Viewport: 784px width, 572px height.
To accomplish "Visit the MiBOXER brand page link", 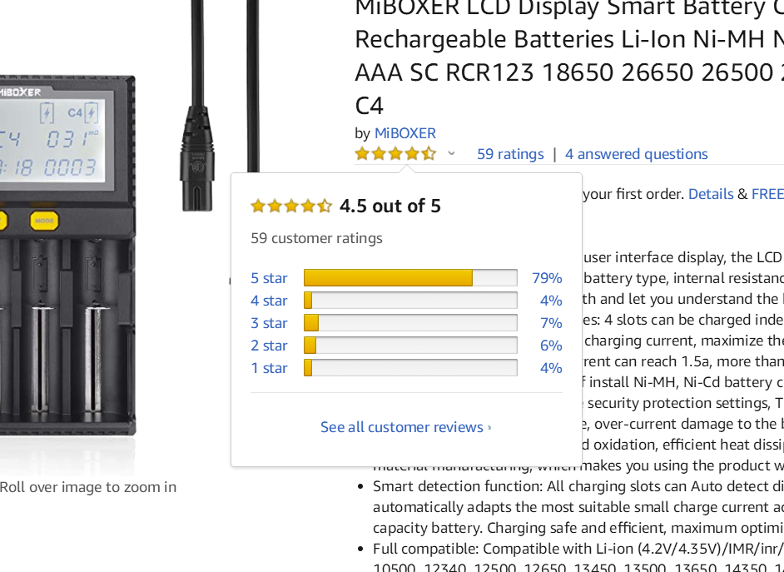I will point(404,133).
